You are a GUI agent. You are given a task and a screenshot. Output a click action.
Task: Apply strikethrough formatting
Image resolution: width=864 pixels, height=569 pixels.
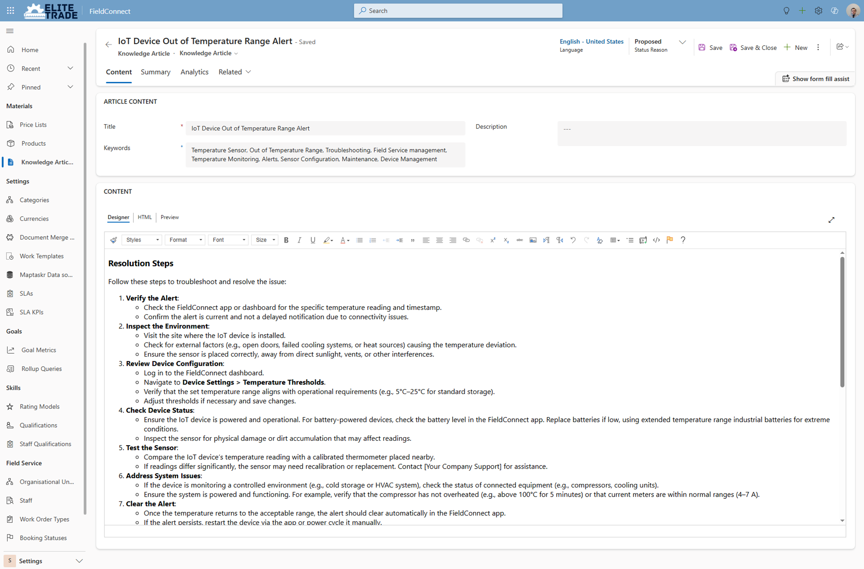click(x=519, y=240)
